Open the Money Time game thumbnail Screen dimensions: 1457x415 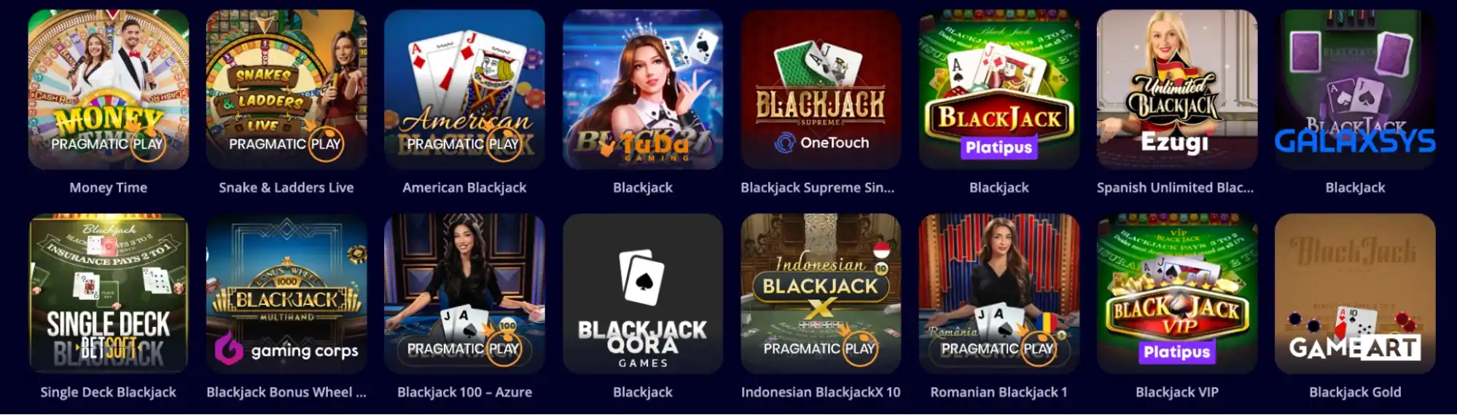[x=109, y=90]
